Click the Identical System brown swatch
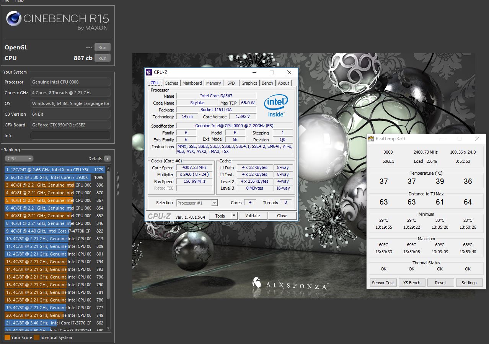 coord(36,337)
